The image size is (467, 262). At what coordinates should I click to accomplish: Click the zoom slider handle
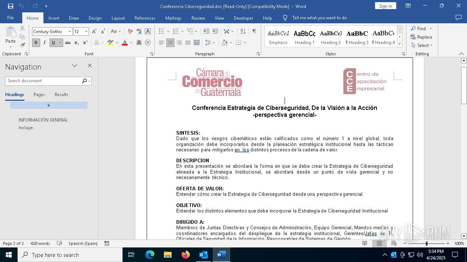point(427,243)
